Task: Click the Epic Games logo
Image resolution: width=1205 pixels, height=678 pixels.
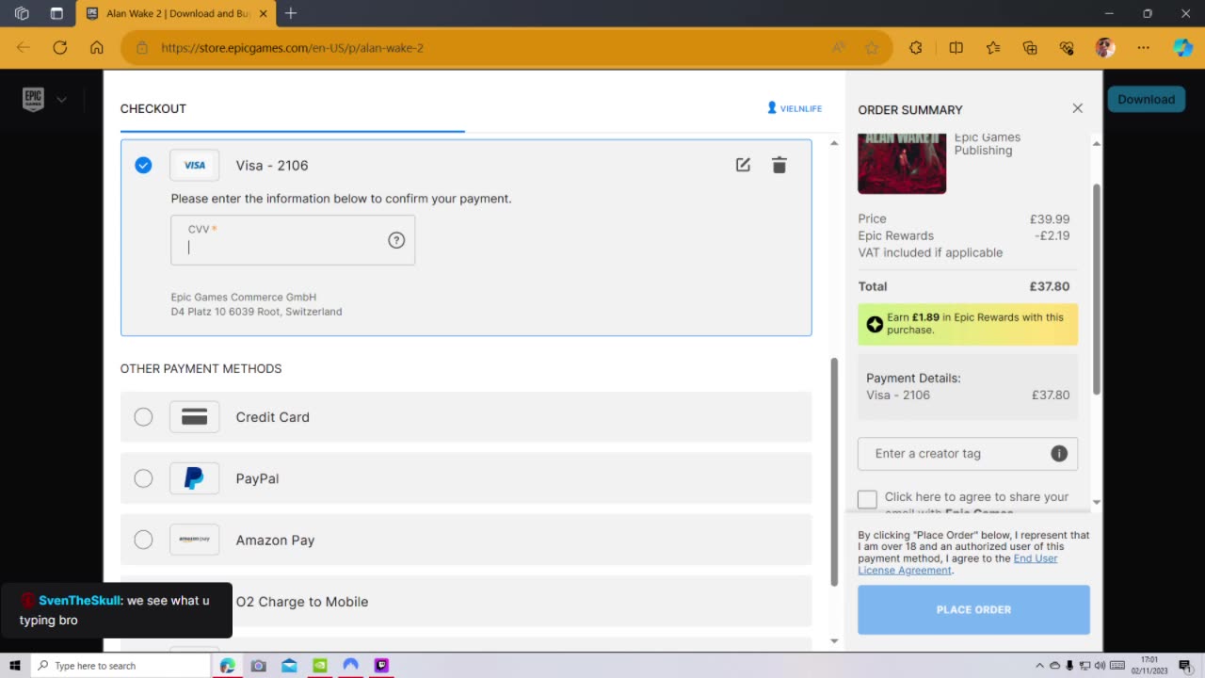Action: tap(34, 99)
